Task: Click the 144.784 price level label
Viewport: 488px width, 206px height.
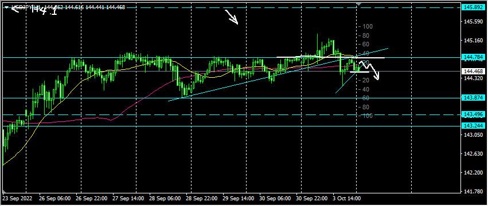Action: coord(473,57)
